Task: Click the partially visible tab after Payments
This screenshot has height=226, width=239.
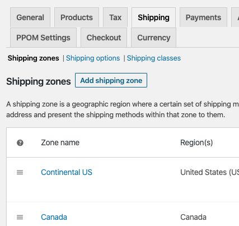Action: tap(236, 17)
